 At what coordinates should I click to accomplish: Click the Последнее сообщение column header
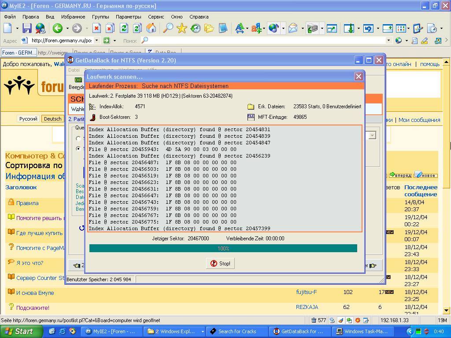pyautogui.click(x=421, y=191)
